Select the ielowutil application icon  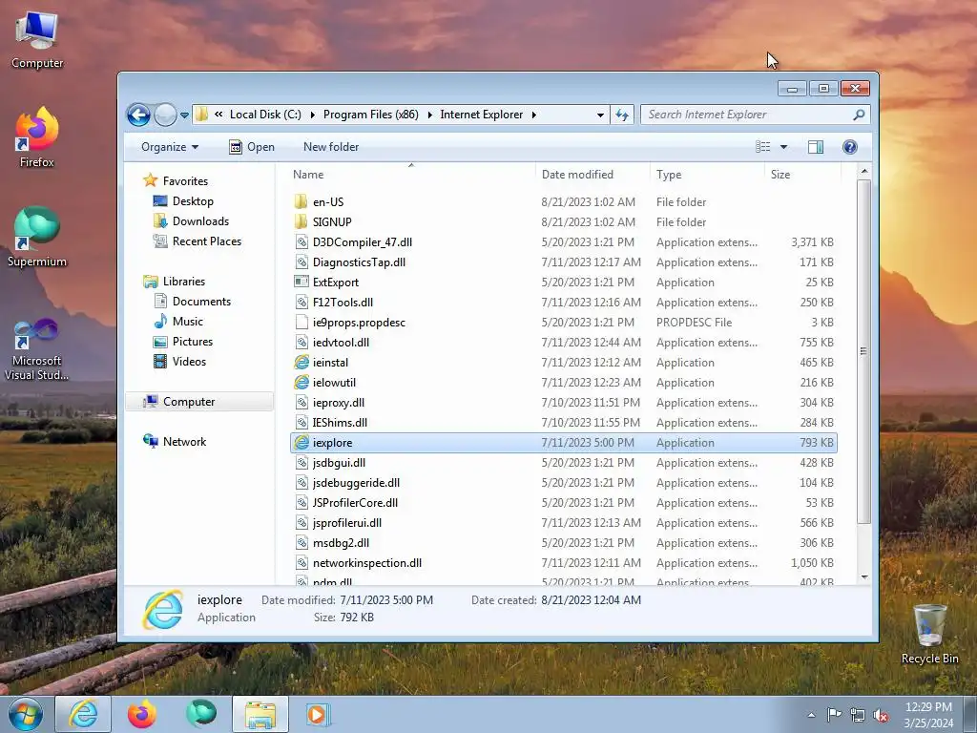[x=301, y=382]
